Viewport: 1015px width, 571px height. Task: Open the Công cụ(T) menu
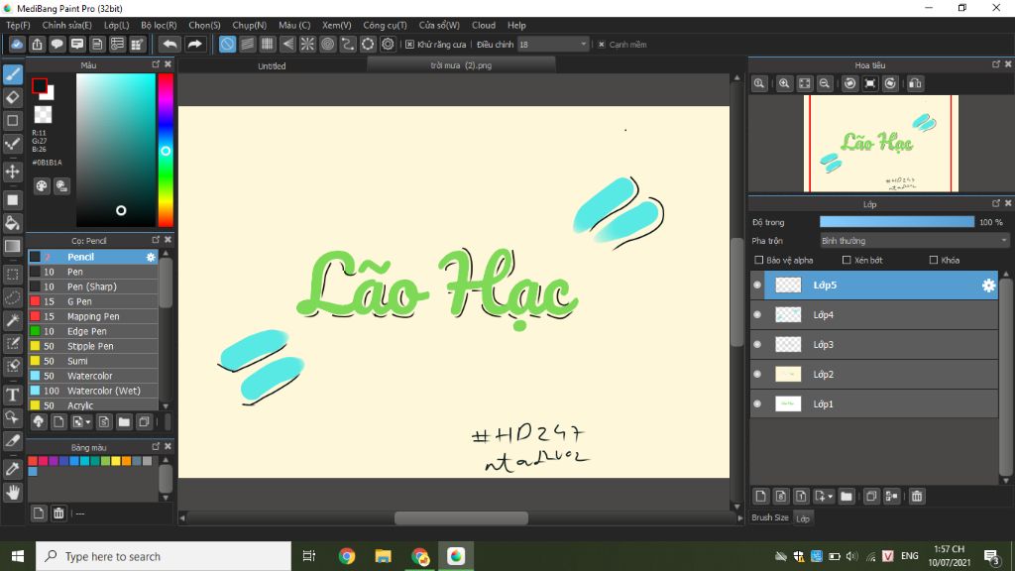pos(385,25)
